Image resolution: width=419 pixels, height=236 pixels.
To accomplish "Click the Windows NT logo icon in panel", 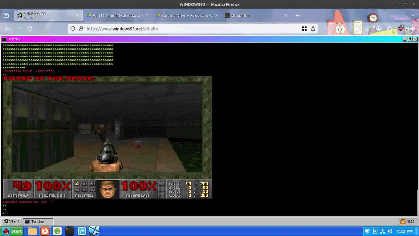I will pyautogui.click(x=94, y=231).
